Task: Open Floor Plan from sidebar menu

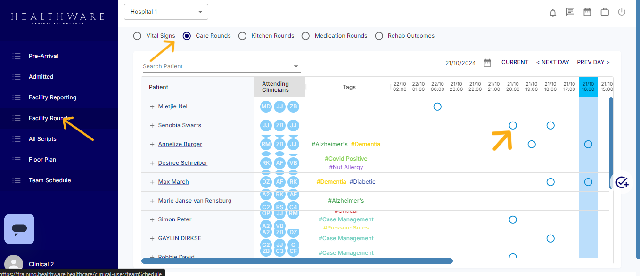Action: 42,160
